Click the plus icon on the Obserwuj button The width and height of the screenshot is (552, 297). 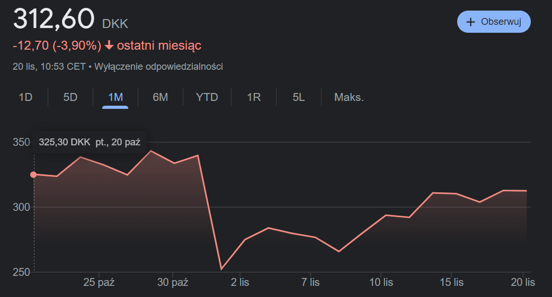pos(470,22)
